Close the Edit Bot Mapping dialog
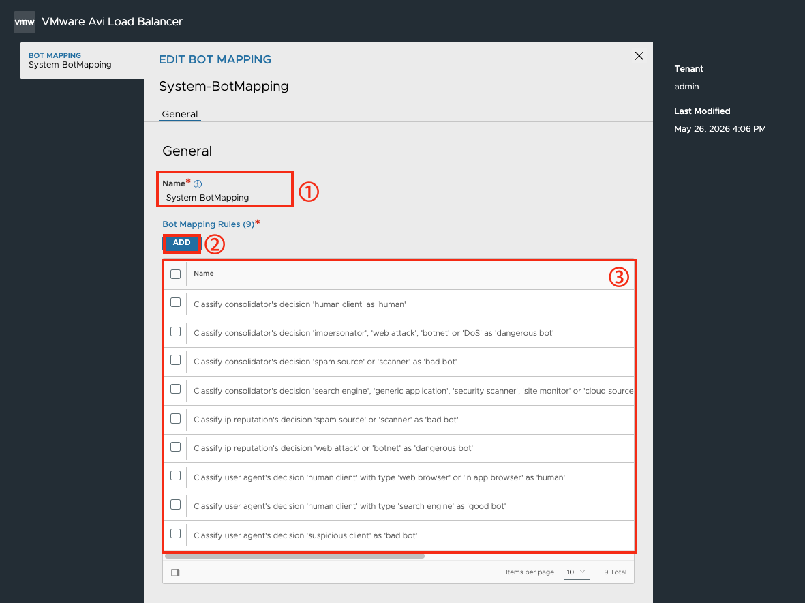This screenshot has width=805, height=603. [x=639, y=56]
